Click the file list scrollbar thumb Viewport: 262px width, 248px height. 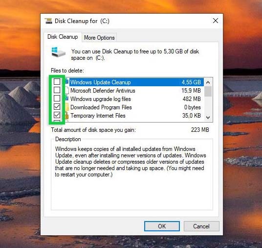click(x=208, y=91)
